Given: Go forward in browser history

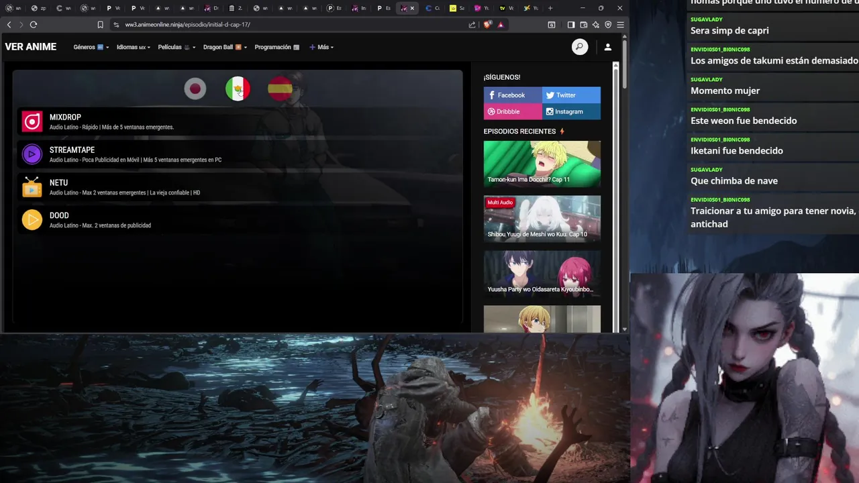Looking at the screenshot, I should point(21,25).
